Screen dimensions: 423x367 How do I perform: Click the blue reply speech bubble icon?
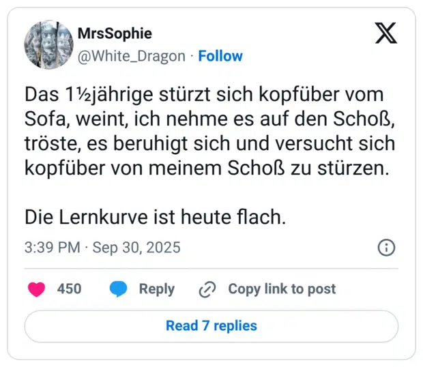(x=119, y=289)
